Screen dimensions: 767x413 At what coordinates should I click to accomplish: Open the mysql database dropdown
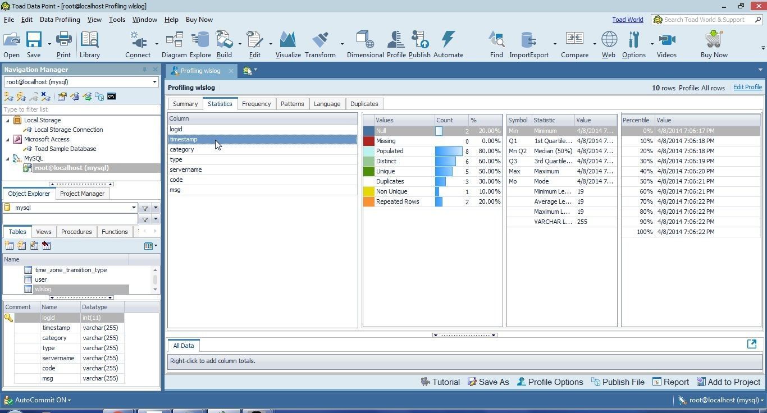tap(134, 208)
